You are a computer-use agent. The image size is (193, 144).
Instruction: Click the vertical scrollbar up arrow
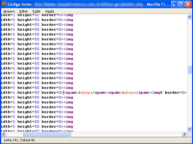click(189, 17)
